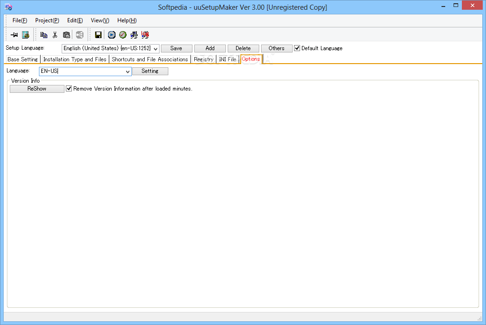Open Shortcuts and File Associations tab
The height and width of the screenshot is (325, 486).
(150, 59)
